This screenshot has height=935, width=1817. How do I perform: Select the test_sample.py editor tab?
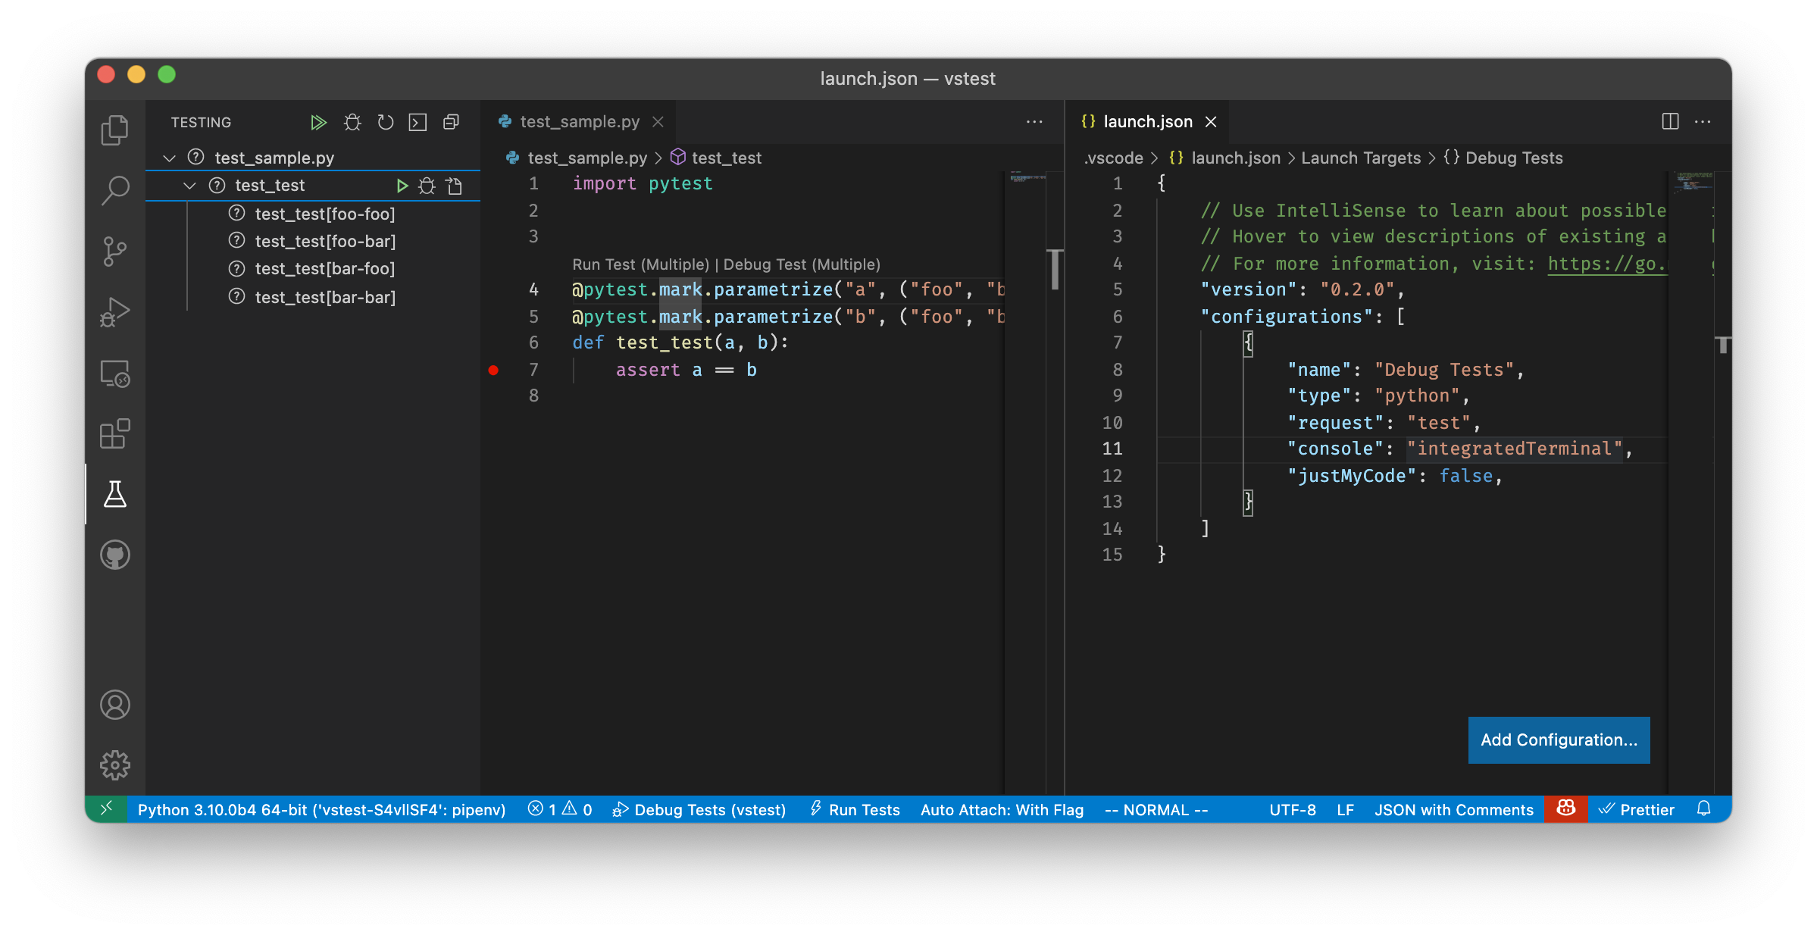click(x=579, y=121)
